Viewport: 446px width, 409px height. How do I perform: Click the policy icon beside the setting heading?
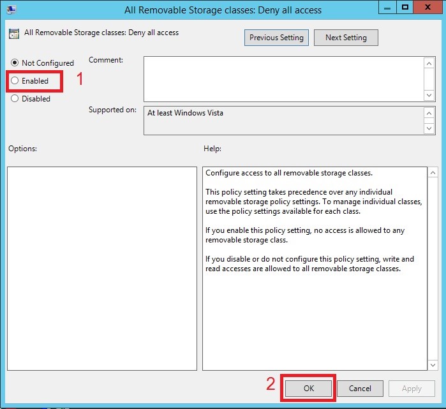(x=13, y=33)
